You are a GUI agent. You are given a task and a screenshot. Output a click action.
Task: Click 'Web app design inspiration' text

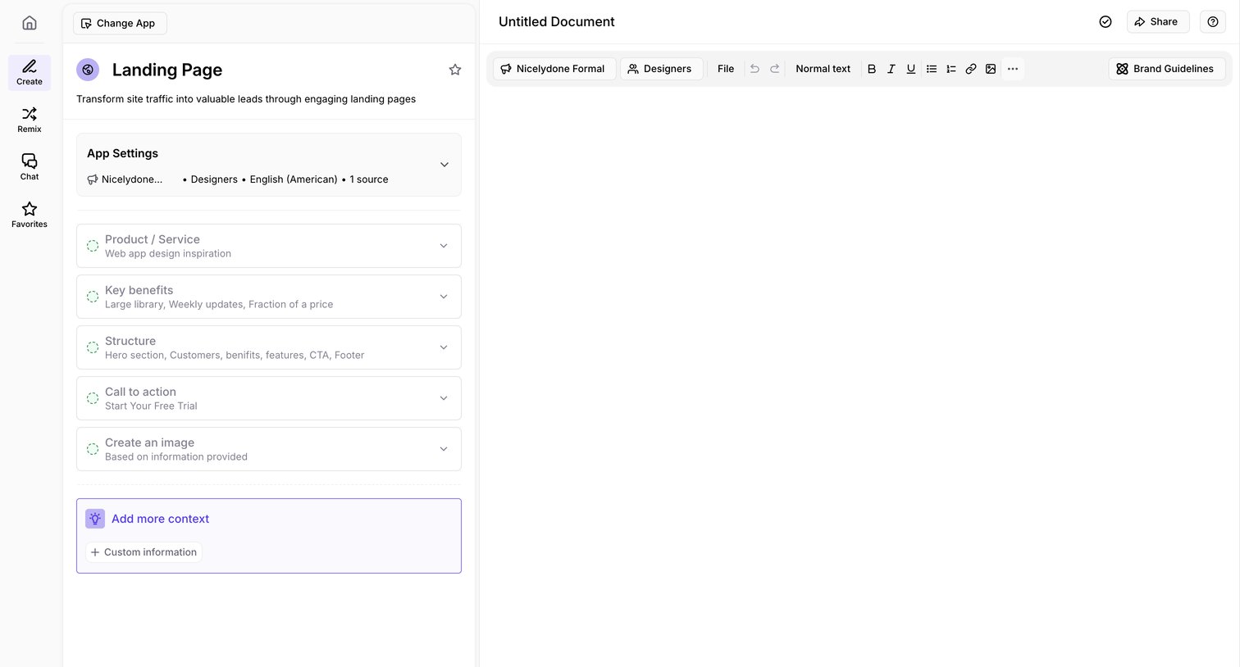click(x=168, y=253)
